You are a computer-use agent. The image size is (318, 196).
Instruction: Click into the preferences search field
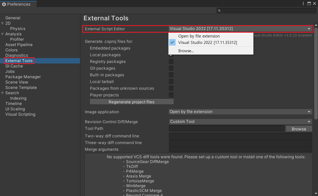click(267, 10)
